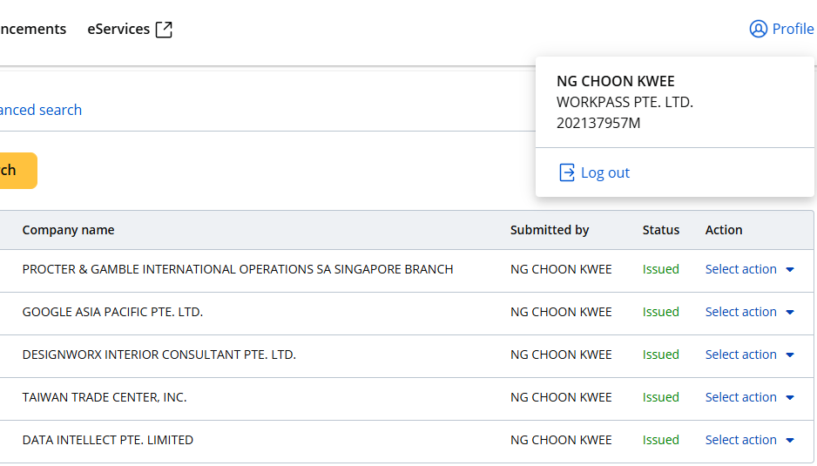This screenshot has height=466, width=817.
Task: Click the Profile user icon
Action: pyautogui.click(x=759, y=30)
